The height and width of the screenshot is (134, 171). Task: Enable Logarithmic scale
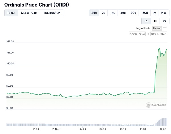(143, 28)
